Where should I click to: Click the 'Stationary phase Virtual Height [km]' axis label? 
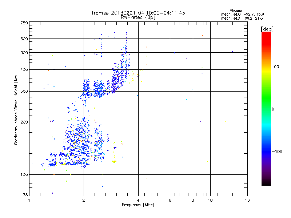point(16,109)
